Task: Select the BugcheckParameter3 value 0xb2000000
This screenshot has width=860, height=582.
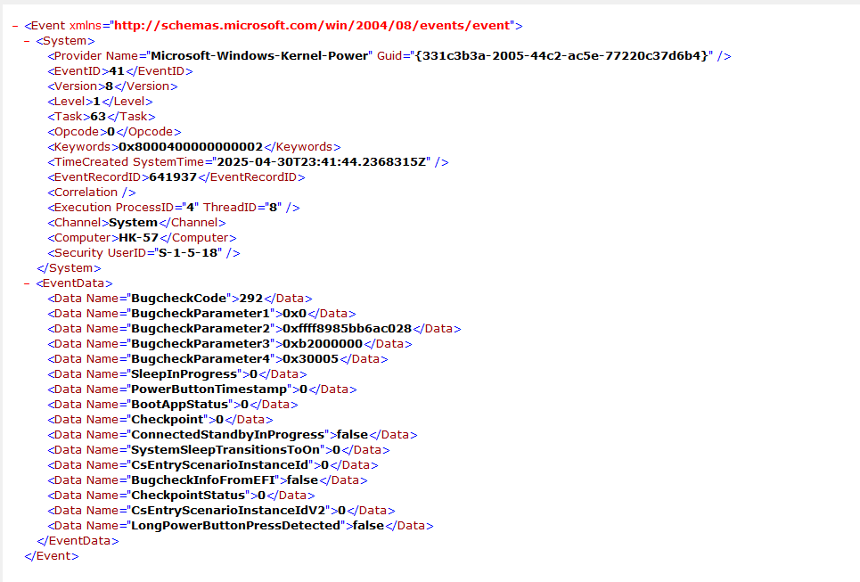Action: click(x=323, y=344)
